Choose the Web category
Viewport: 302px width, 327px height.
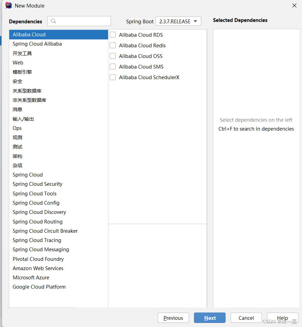[58, 63]
